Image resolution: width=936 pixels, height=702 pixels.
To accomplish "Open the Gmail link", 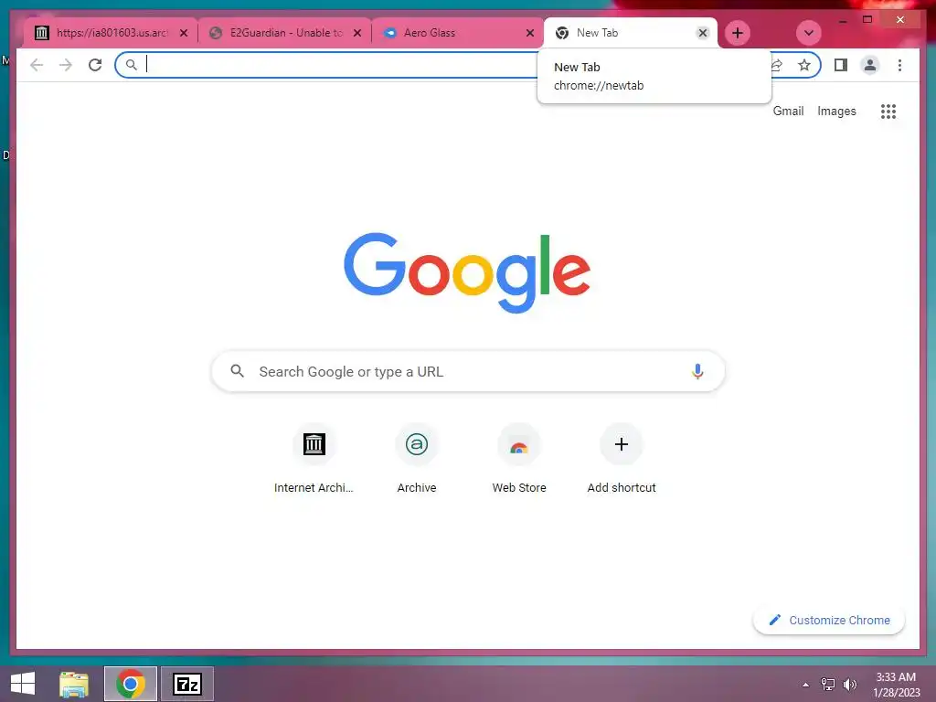I will (788, 111).
